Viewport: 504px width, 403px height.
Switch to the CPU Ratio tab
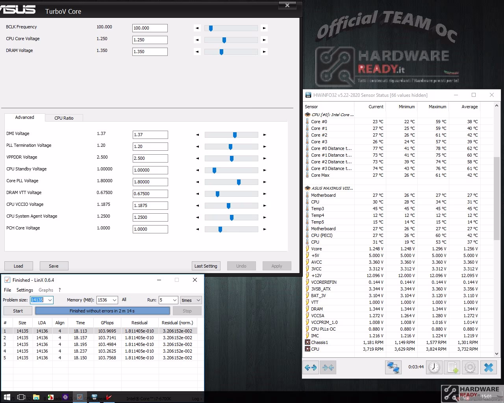coord(64,118)
